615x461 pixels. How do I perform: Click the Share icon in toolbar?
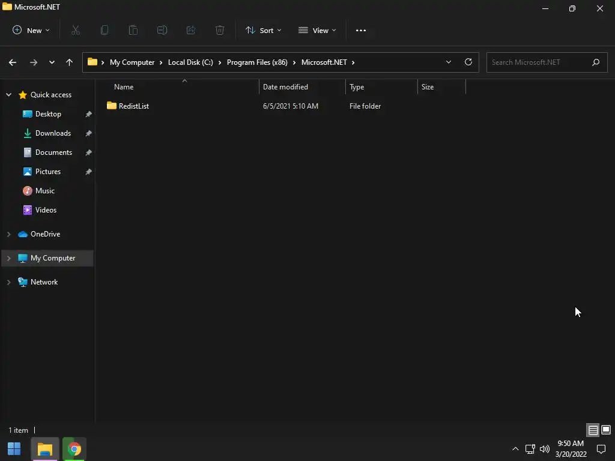click(x=191, y=30)
